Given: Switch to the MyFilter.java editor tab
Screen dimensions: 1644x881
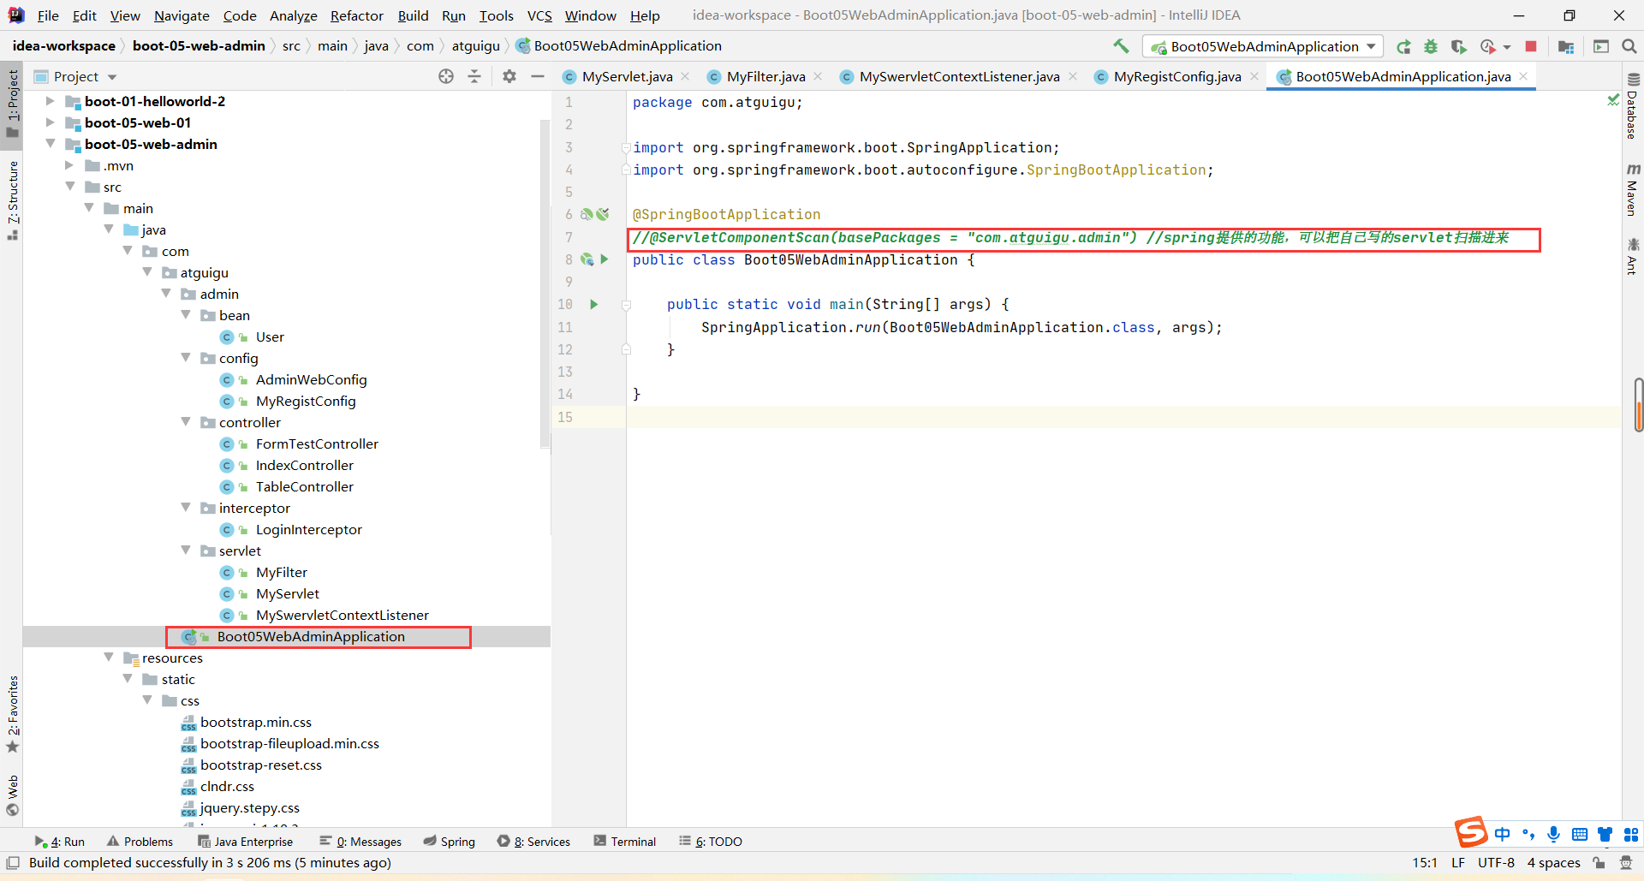Looking at the screenshot, I should tap(765, 77).
